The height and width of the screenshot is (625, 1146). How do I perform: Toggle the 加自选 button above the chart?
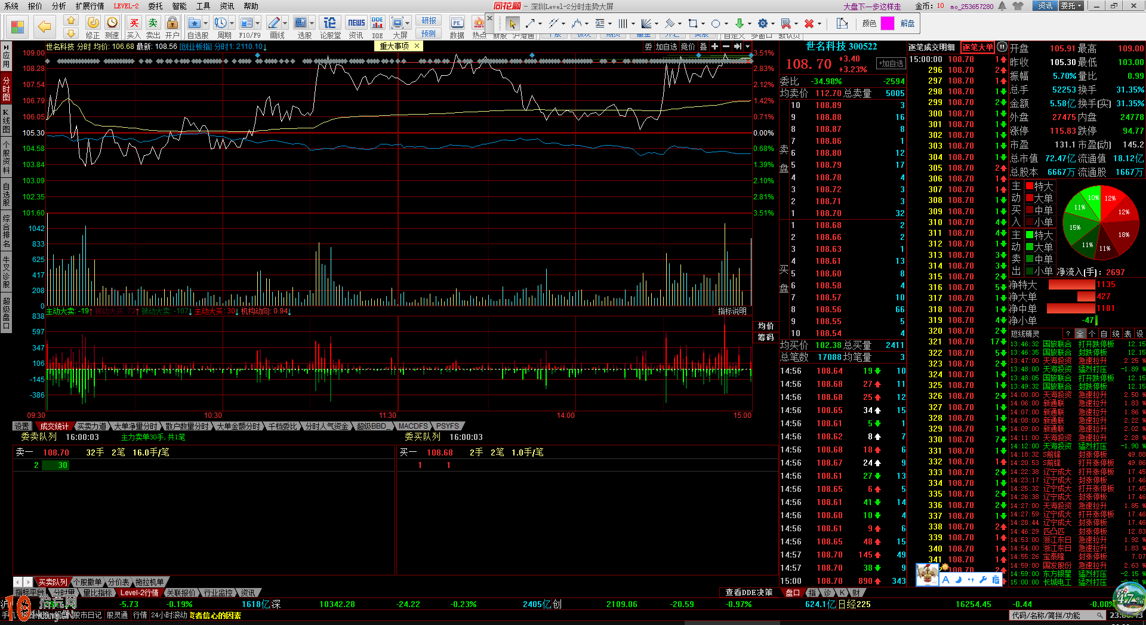666,47
